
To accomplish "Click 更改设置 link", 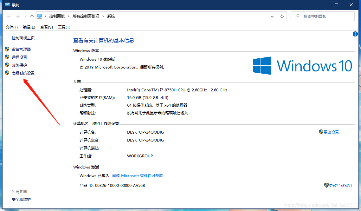I will click(331, 132).
